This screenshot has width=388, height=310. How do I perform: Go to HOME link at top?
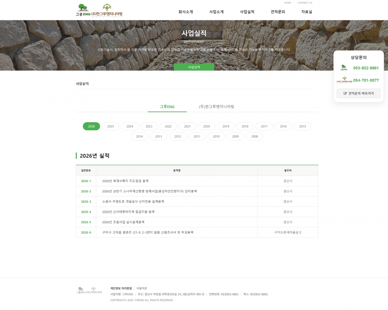pos(287,3)
